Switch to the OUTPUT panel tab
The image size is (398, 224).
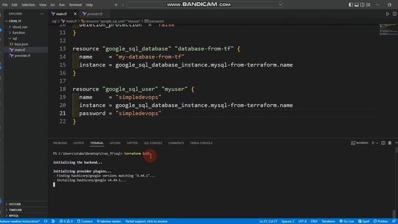pyautogui.click(x=78, y=143)
